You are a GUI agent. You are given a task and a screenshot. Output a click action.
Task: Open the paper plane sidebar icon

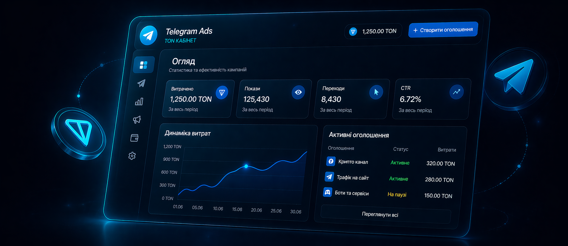tap(141, 83)
